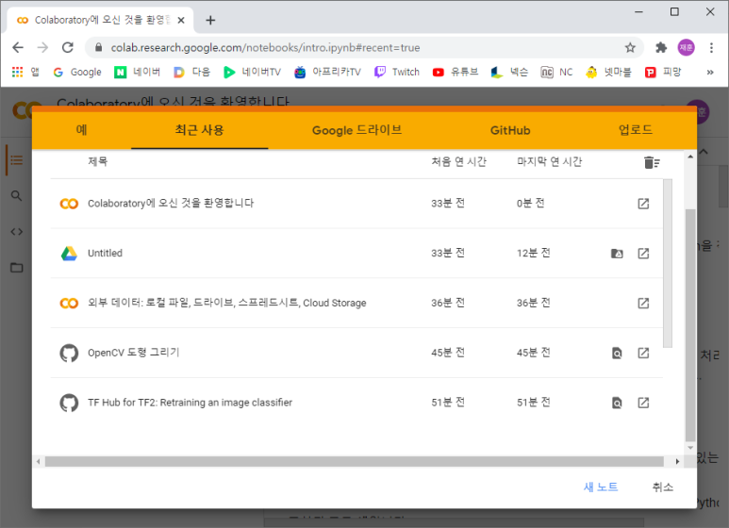This screenshot has height=528, width=729.
Task: Open OpenCV 도형 그리기 notebook title
Action: 133,353
